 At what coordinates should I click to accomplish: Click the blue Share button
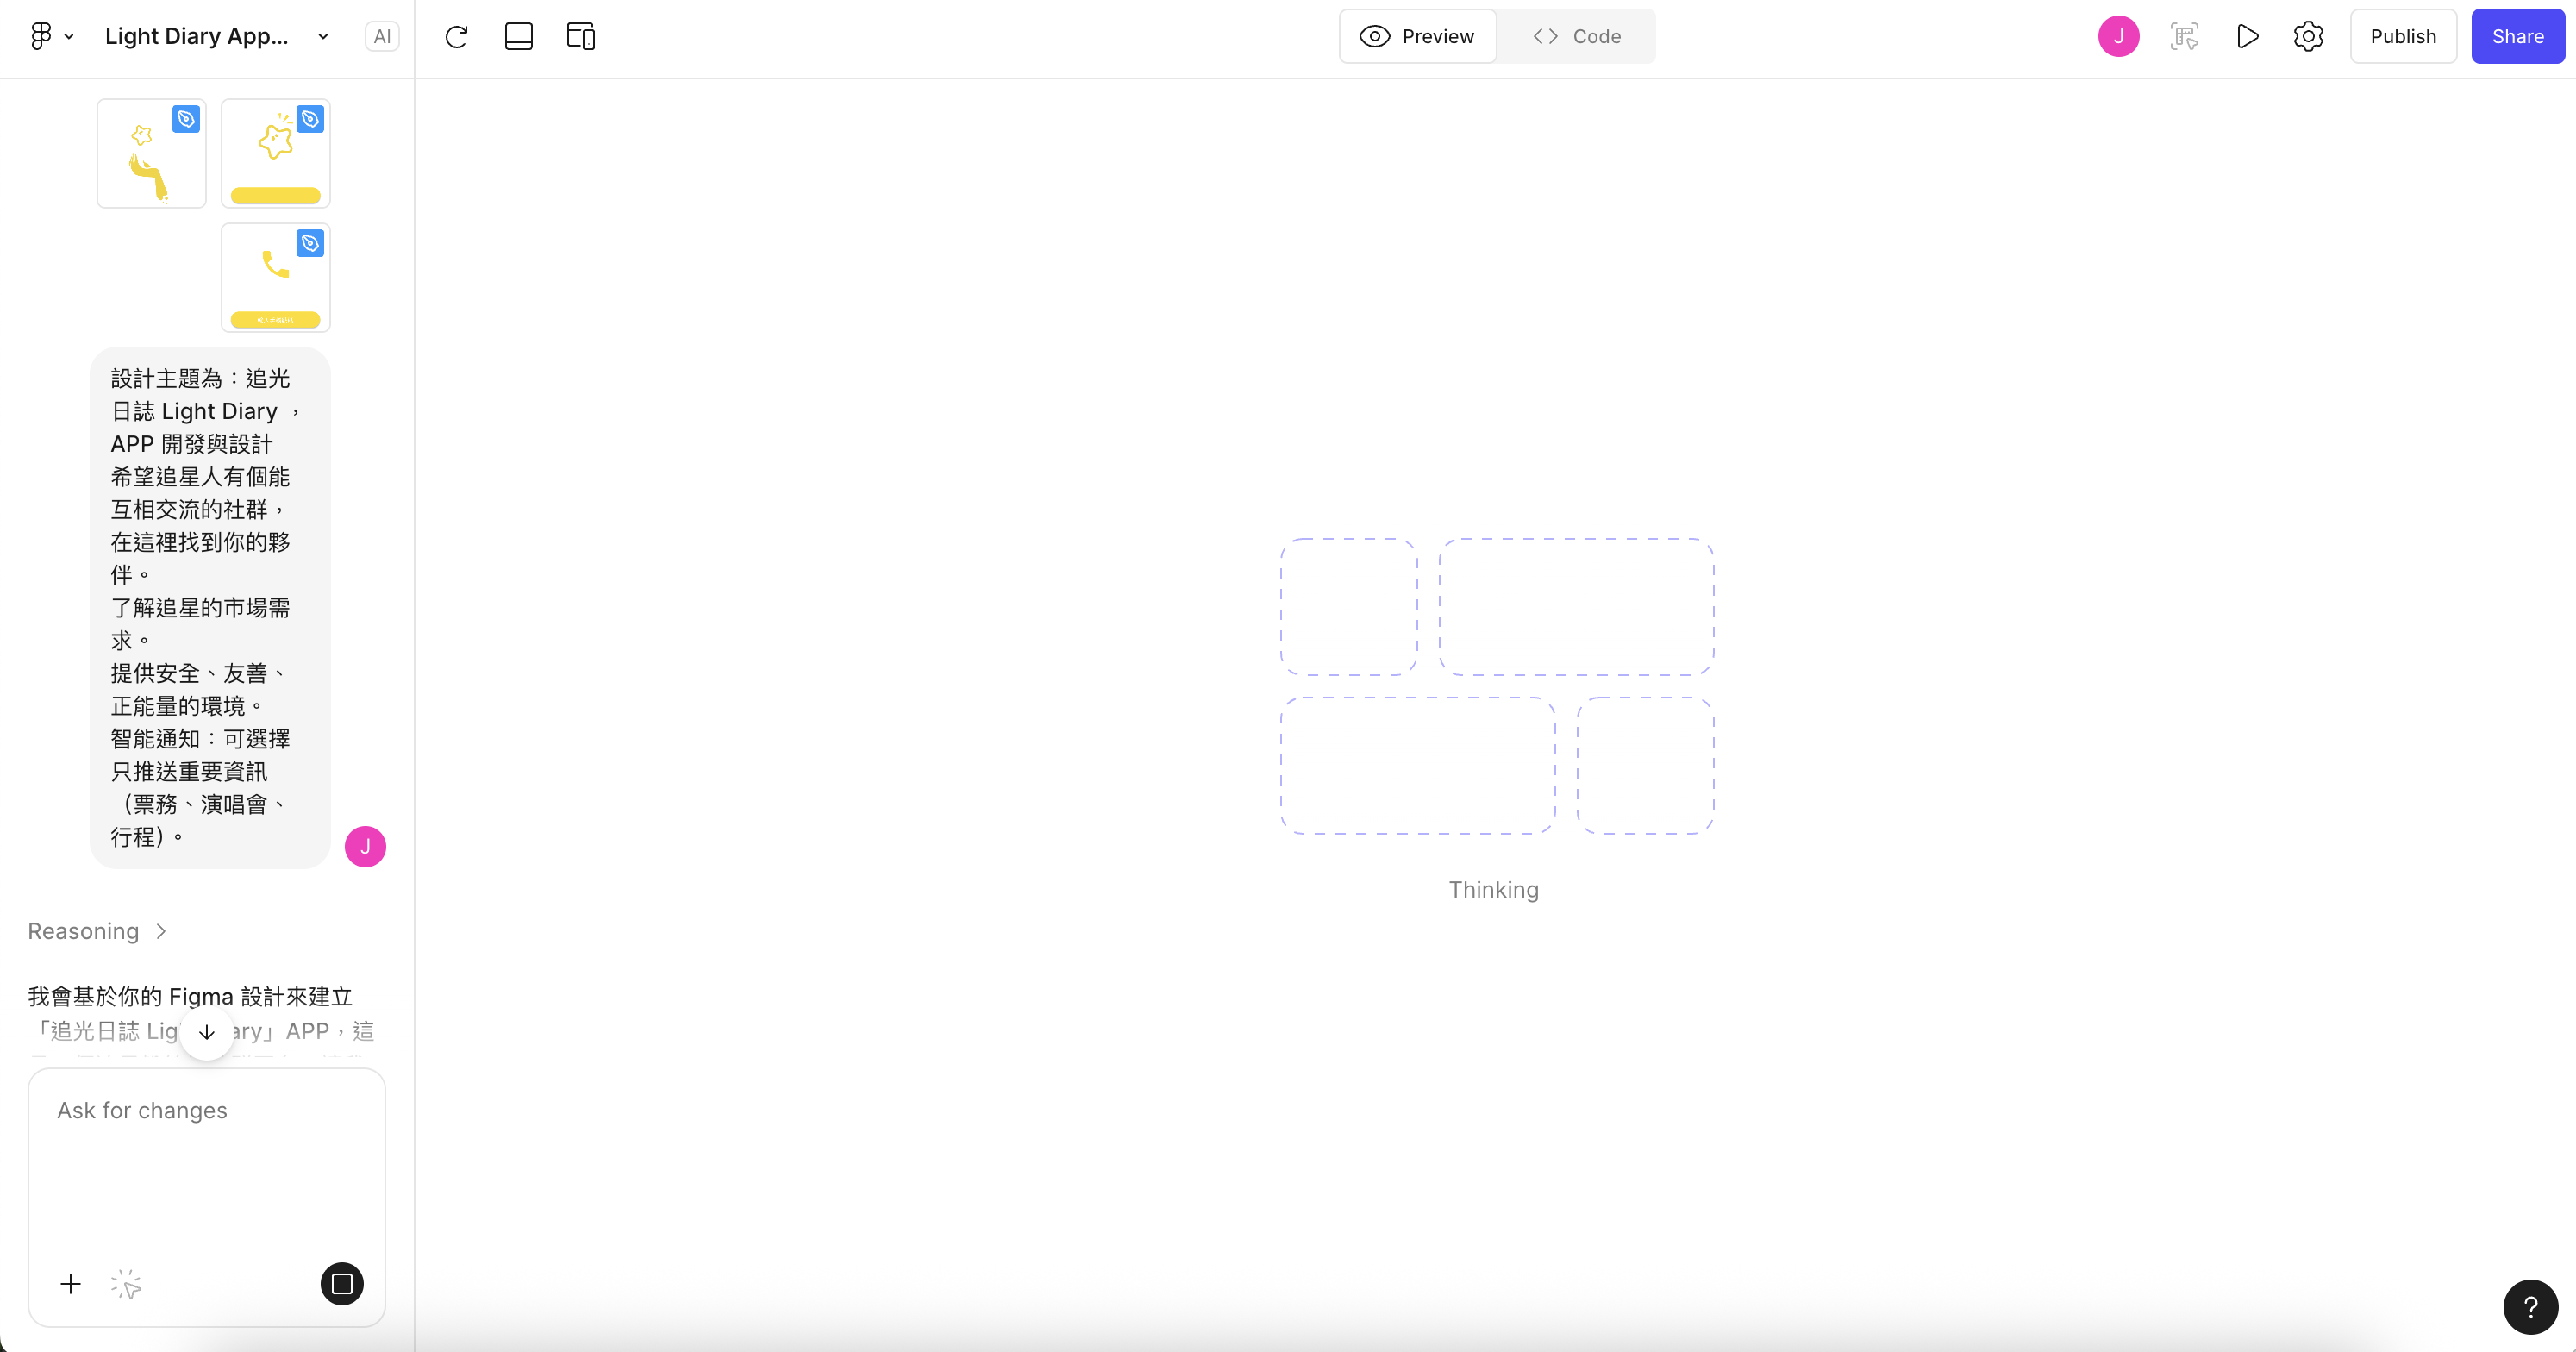pyautogui.click(x=2517, y=37)
